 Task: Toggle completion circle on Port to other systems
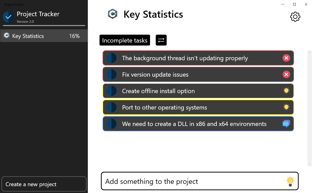tap(111, 108)
